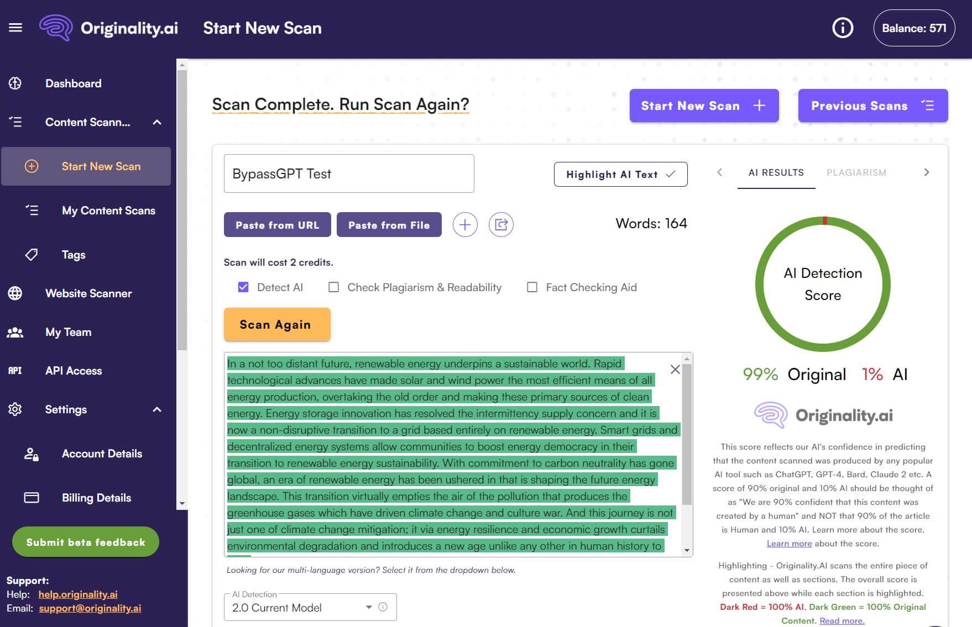This screenshot has width=972, height=627.
Task: Uncheck the Detect AI checkbox
Action: [x=243, y=287]
